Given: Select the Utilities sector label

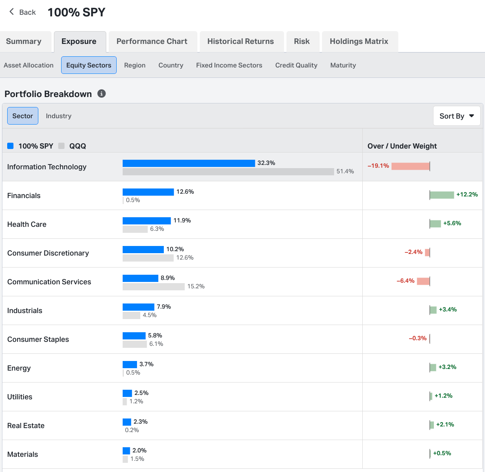Looking at the screenshot, I should (20, 397).
